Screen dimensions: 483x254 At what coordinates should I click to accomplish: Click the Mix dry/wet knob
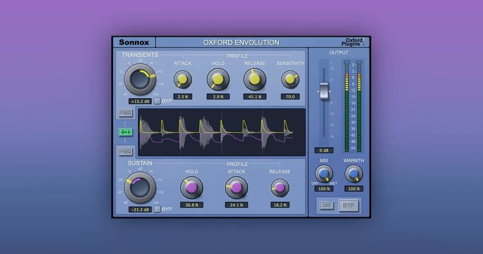pos(324,174)
